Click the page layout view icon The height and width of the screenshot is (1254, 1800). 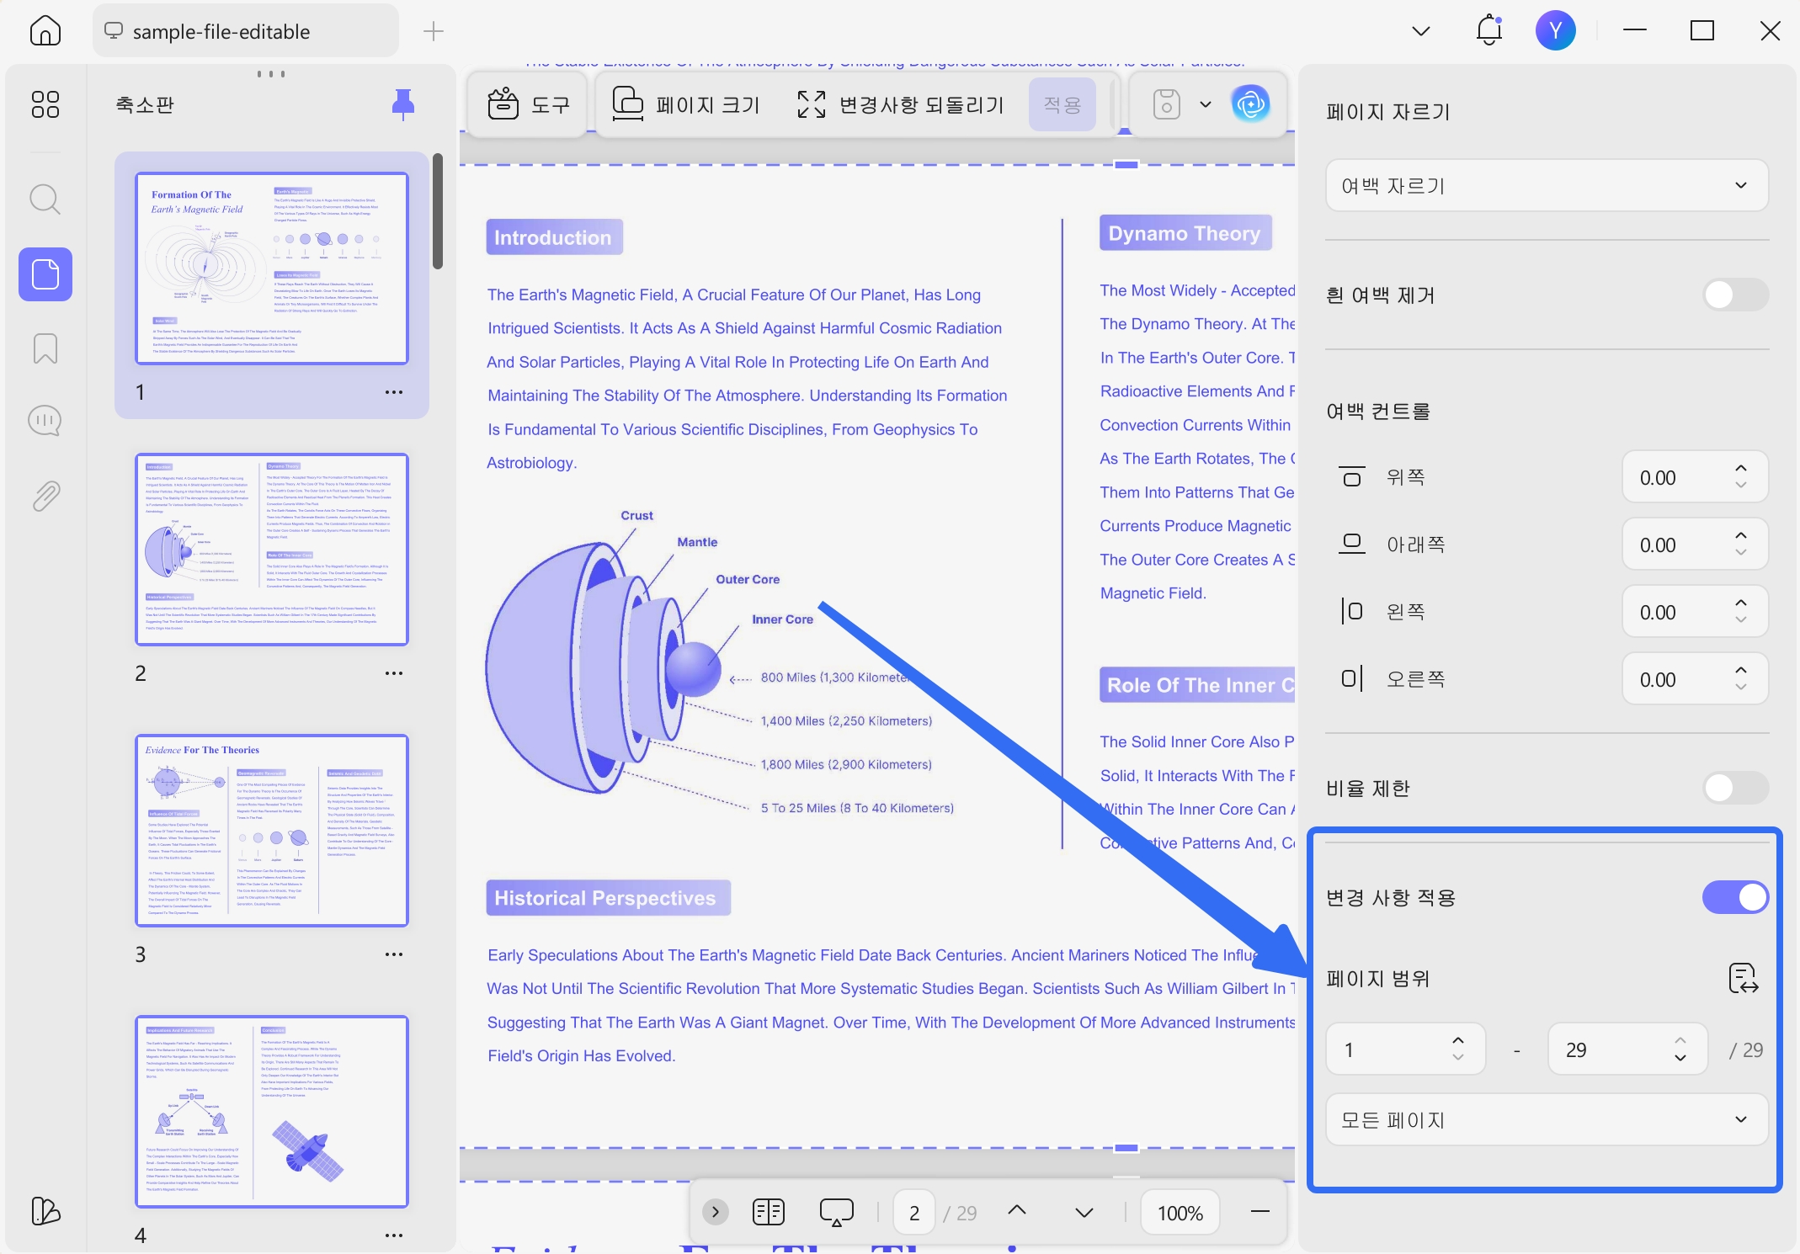point(768,1212)
